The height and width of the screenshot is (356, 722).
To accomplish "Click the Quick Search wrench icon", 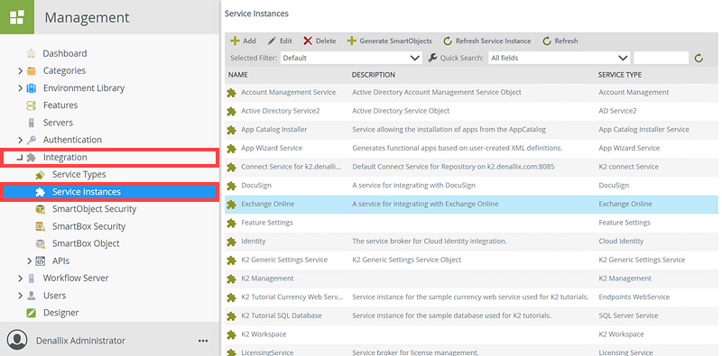I will tap(432, 58).
